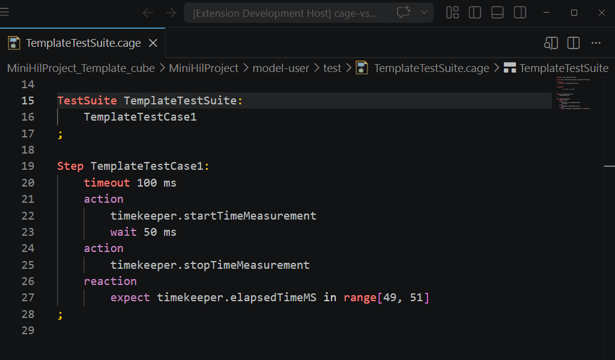Click the 'action' keyword on line 21
615x360 pixels.
(x=103, y=199)
